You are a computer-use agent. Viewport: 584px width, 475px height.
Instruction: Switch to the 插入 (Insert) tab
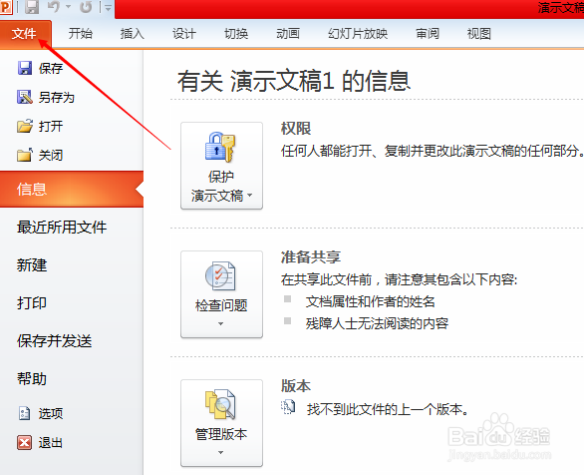pyautogui.click(x=132, y=34)
